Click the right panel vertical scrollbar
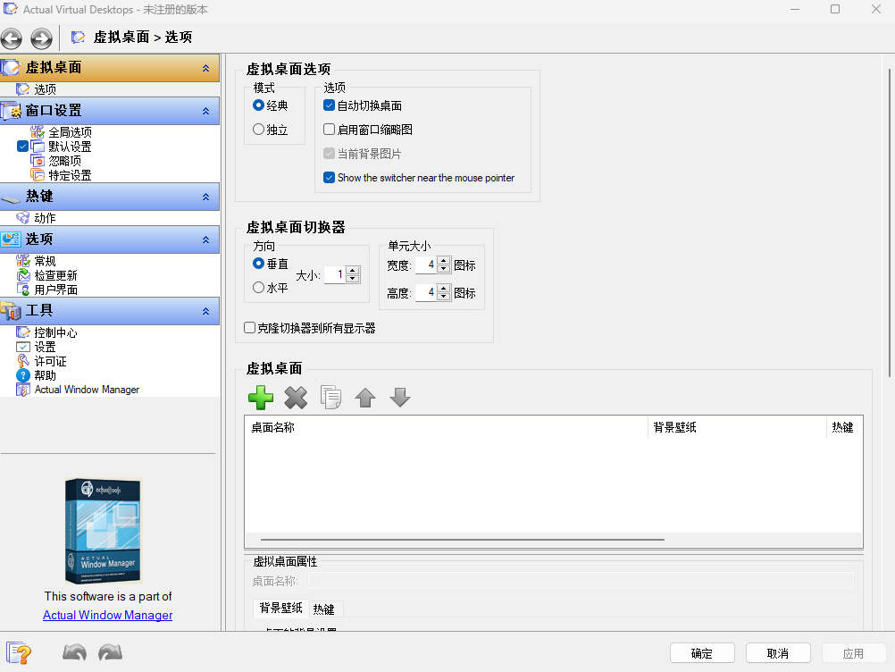The height and width of the screenshot is (672, 895). pos(890,223)
